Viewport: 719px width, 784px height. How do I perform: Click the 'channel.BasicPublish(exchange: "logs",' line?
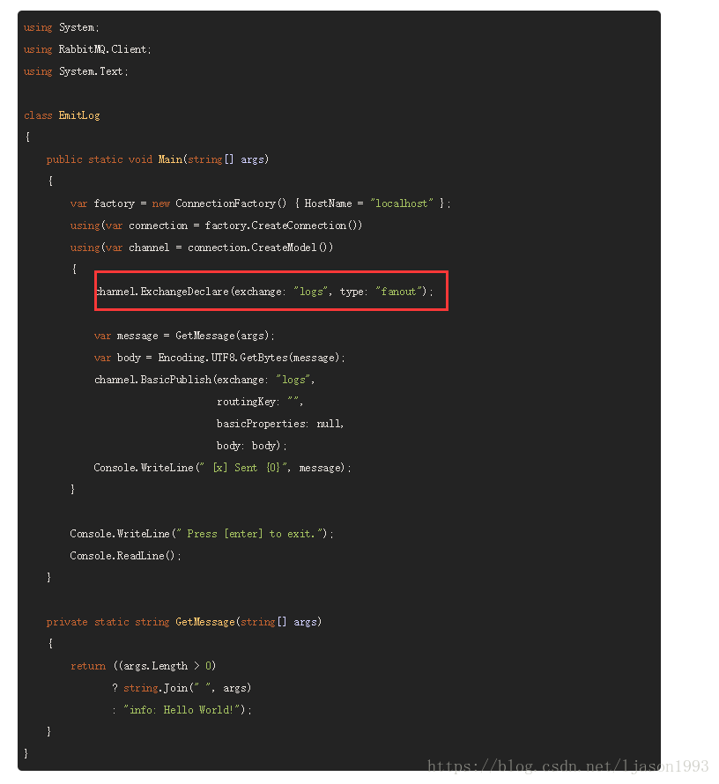204,380
